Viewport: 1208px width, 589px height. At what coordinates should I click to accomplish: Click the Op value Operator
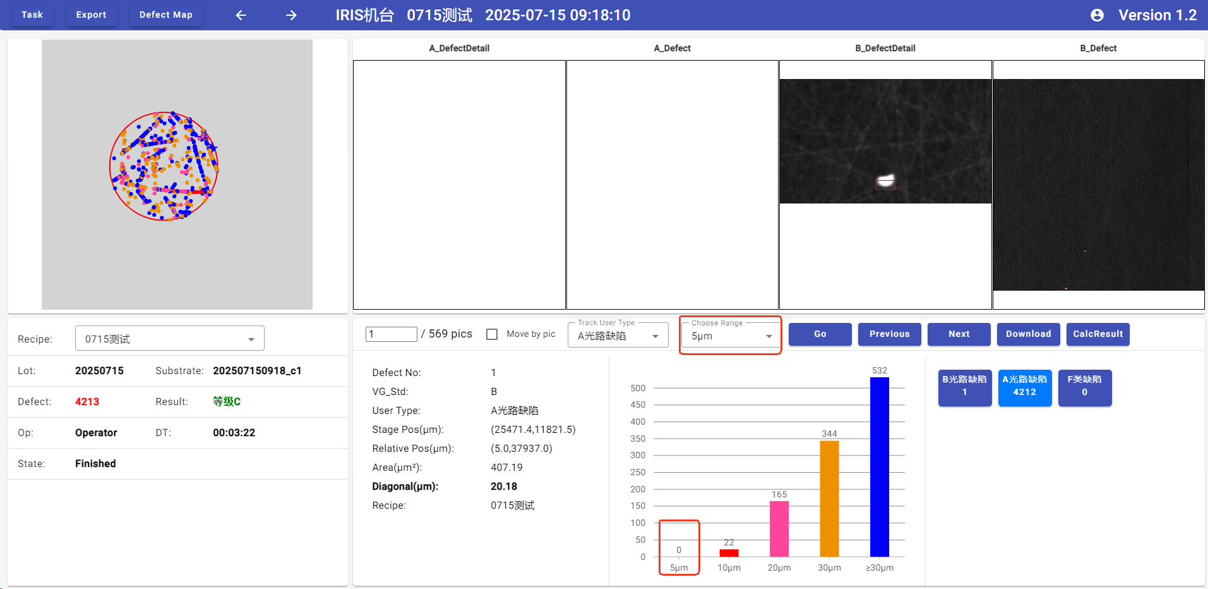click(x=96, y=433)
